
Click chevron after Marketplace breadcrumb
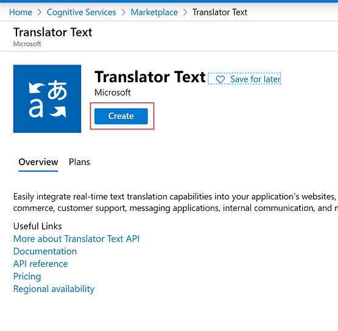[x=185, y=12]
